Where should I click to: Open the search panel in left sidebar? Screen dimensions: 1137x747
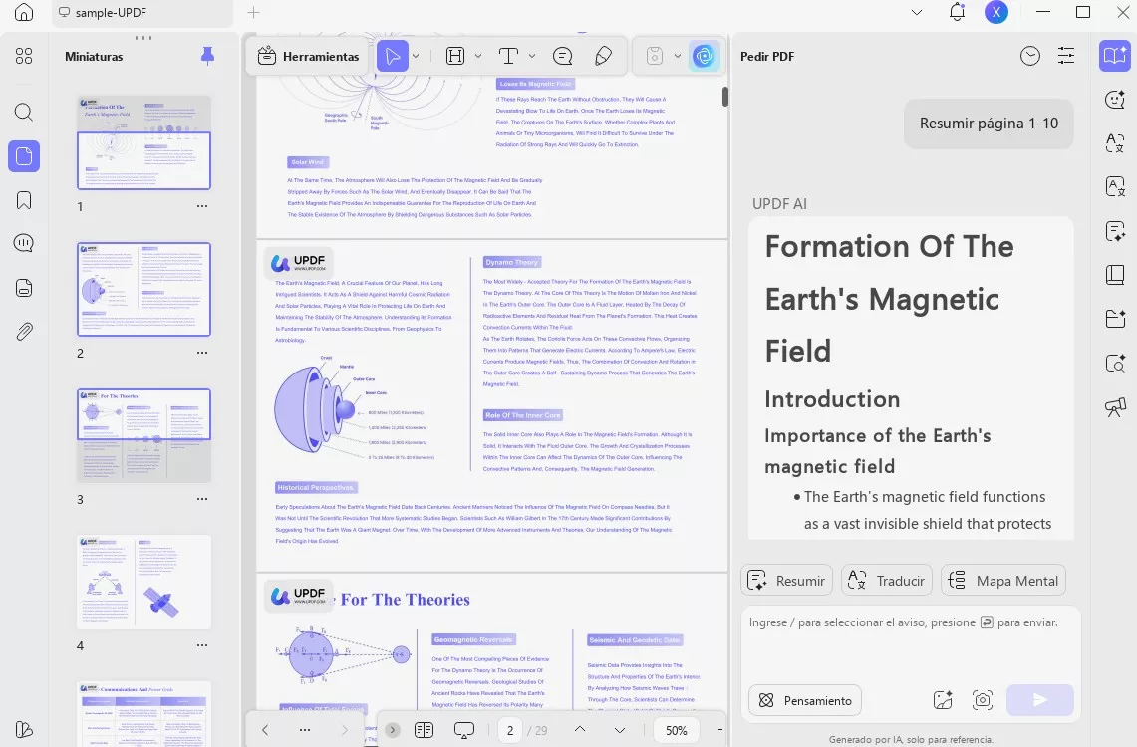tap(24, 112)
